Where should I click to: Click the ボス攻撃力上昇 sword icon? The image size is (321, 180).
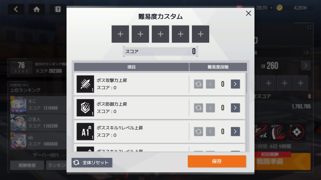[85, 84]
